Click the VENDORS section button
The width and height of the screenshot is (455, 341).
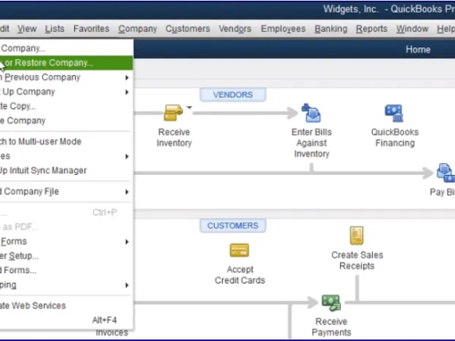coord(233,95)
